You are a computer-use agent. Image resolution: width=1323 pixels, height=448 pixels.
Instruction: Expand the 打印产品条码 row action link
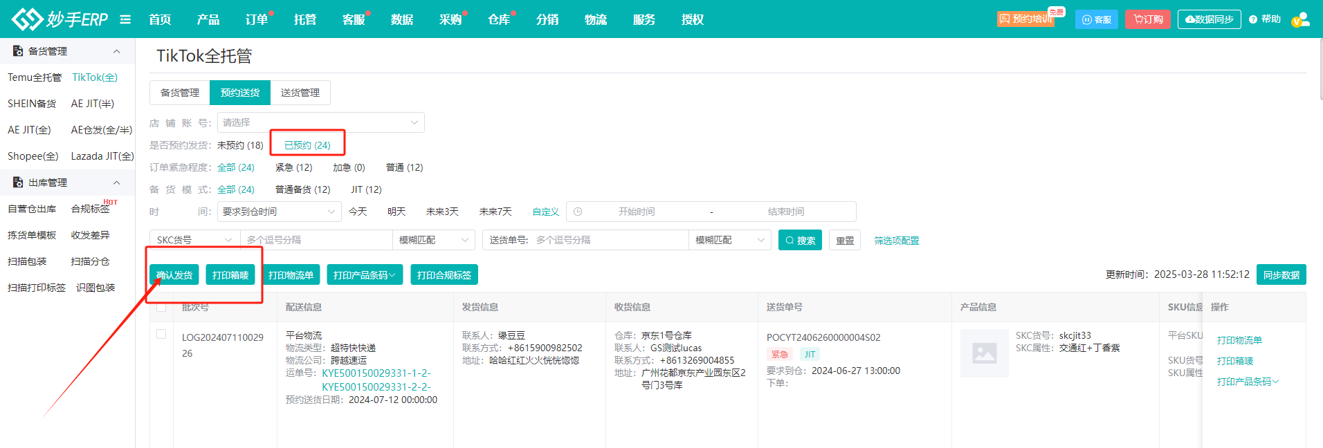pyautogui.click(x=1248, y=382)
